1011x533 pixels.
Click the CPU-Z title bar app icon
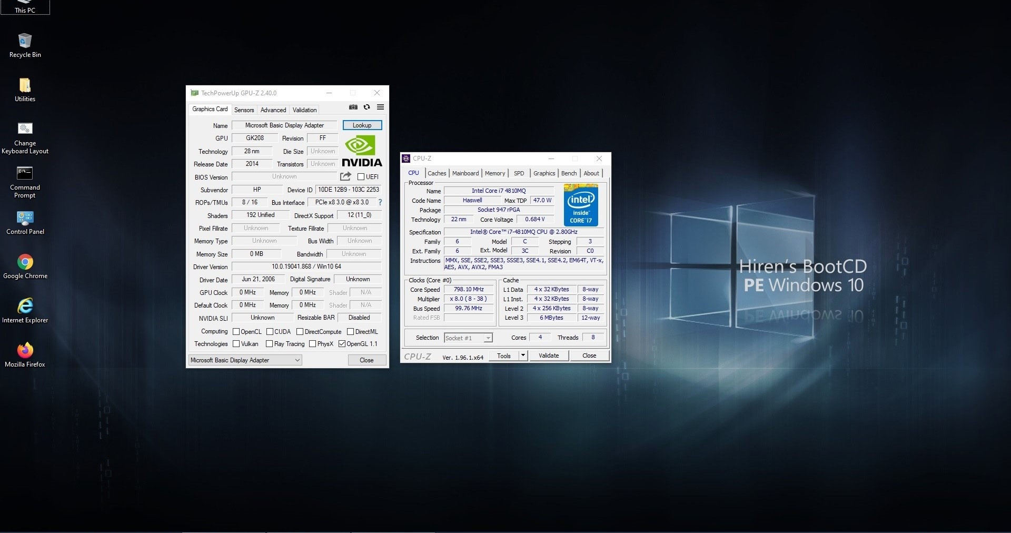tap(406, 159)
